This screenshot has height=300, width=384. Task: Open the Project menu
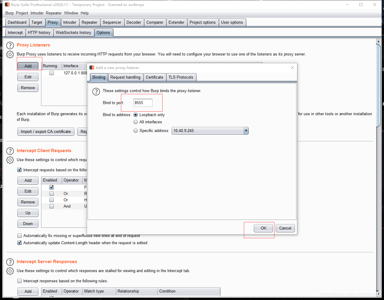coord(22,13)
